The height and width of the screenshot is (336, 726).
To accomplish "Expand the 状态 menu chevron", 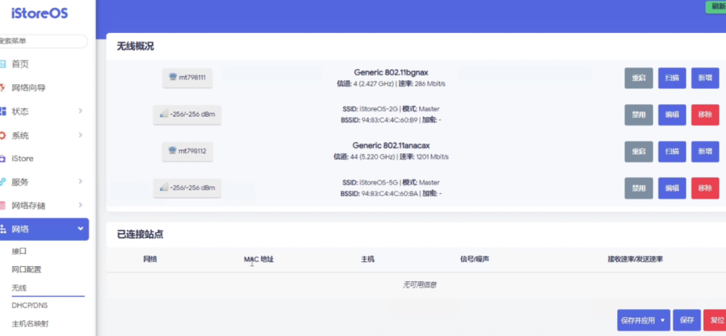I will pos(81,111).
